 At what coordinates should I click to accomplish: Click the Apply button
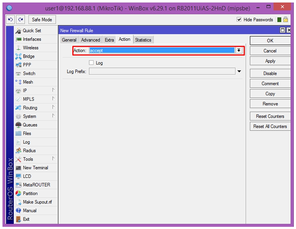pyautogui.click(x=270, y=61)
